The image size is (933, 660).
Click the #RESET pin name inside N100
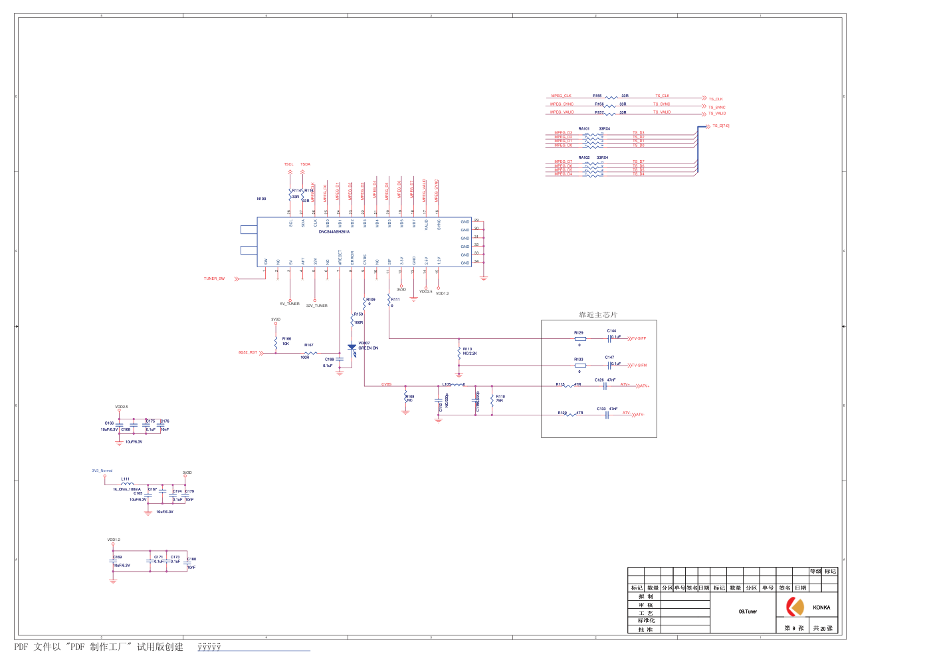pos(340,258)
